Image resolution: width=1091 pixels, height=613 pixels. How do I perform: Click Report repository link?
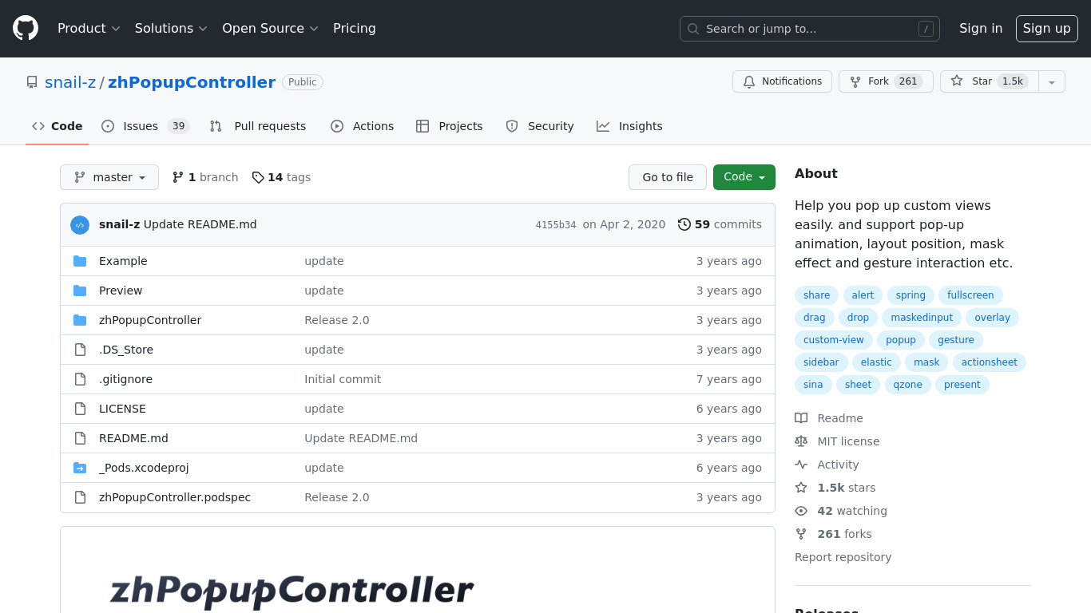tap(843, 557)
